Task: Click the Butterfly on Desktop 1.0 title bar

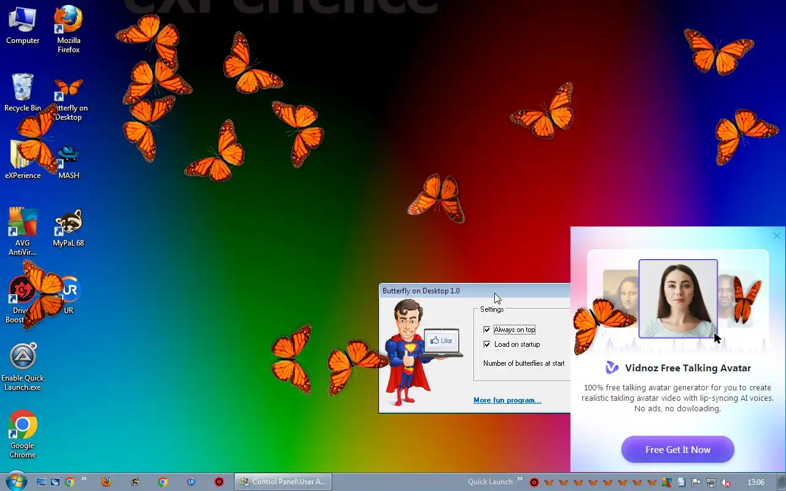Action: click(x=475, y=291)
